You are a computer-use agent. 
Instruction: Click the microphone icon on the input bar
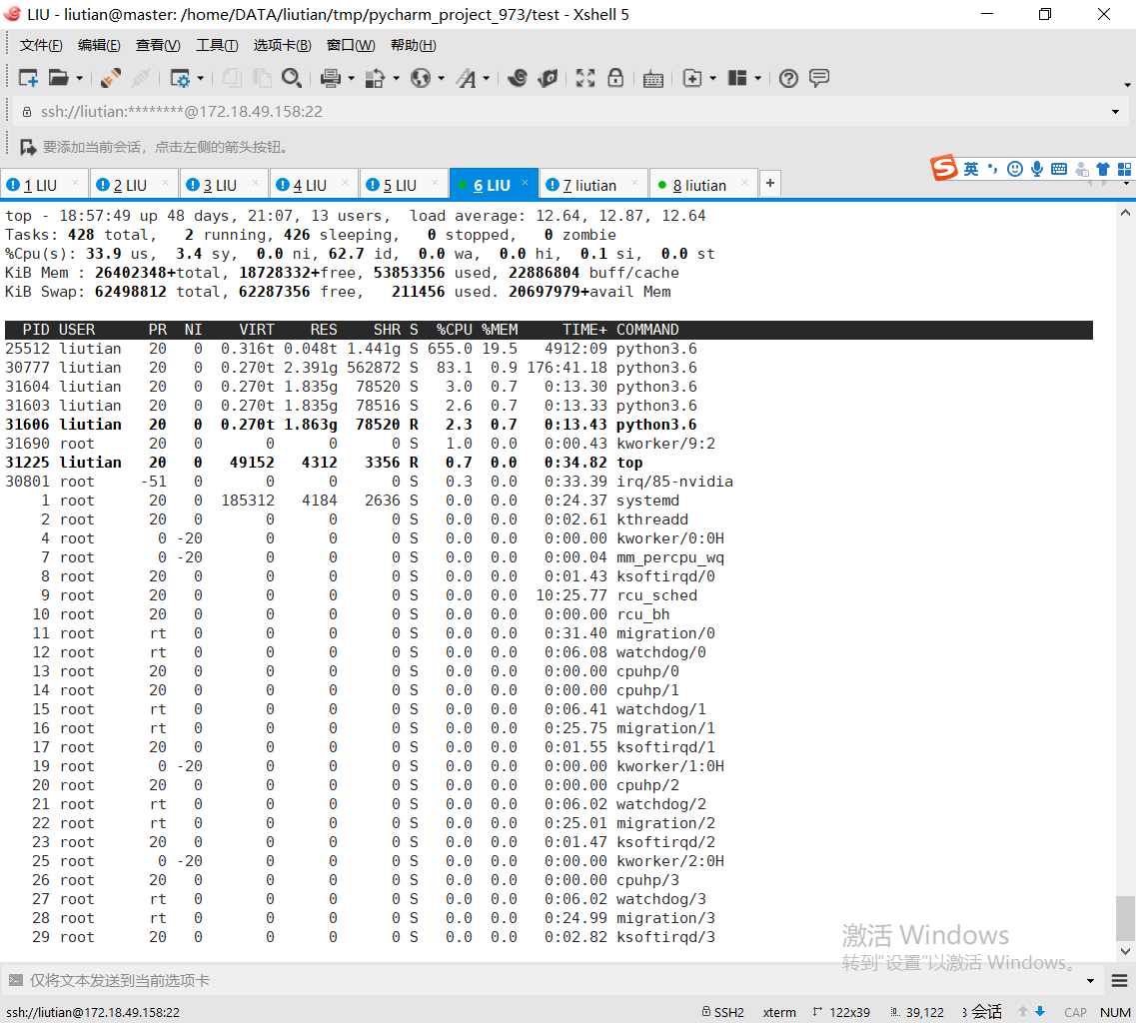coord(1036,170)
